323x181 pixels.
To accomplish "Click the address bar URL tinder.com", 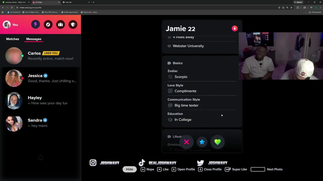I will tap(31, 8).
